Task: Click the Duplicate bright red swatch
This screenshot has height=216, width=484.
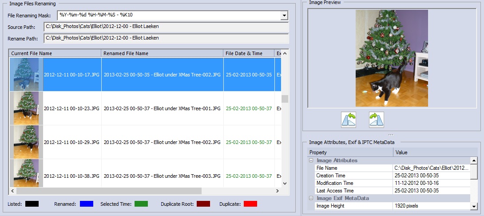Action: (x=250, y=204)
